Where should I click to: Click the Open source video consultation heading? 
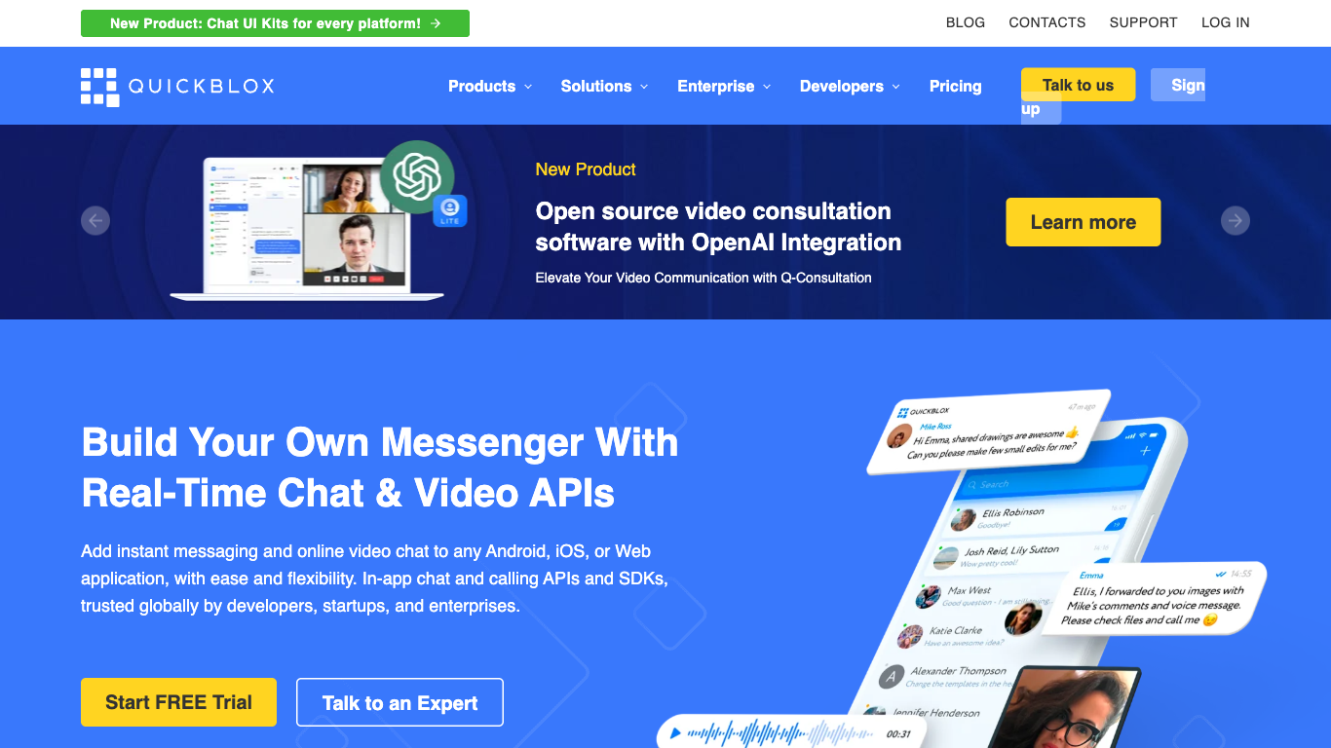718,227
